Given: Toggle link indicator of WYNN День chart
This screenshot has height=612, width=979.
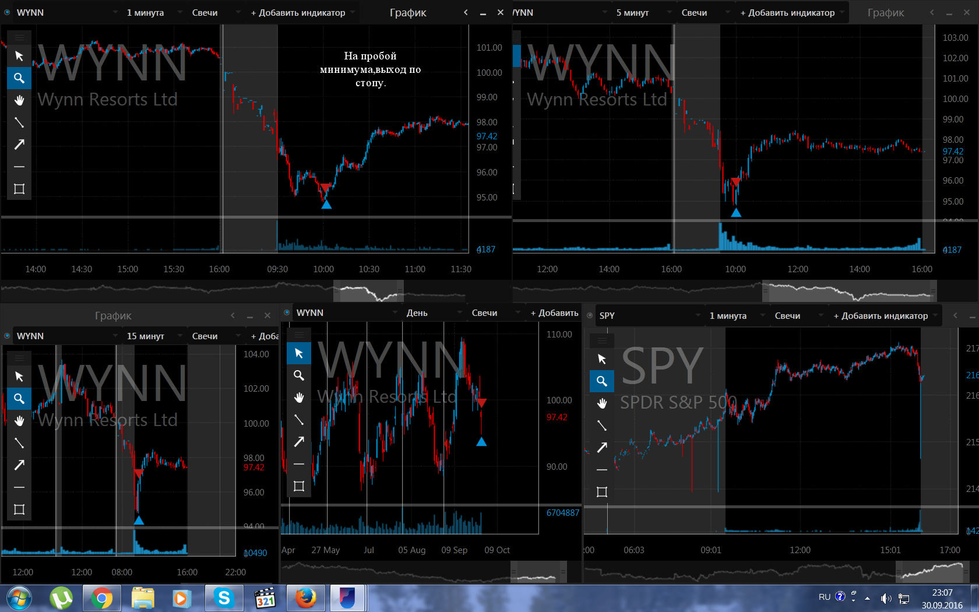Looking at the screenshot, I should 287,312.
